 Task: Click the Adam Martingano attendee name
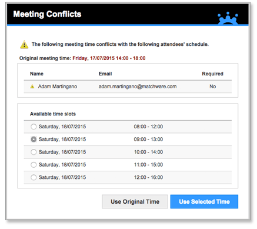(58, 87)
